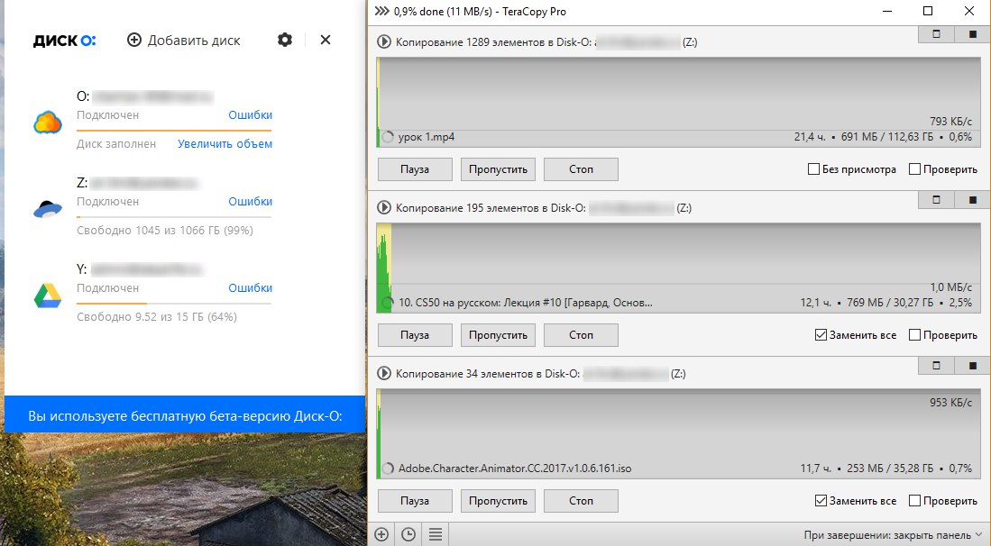Click play icon of the 1289 elements job

[x=383, y=42]
